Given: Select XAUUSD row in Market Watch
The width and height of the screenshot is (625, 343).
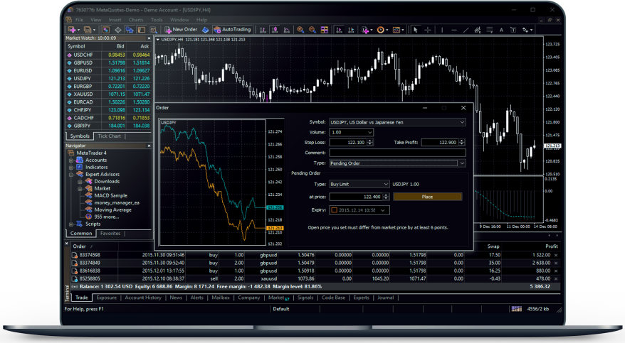Looking at the screenshot, I should [x=108, y=94].
